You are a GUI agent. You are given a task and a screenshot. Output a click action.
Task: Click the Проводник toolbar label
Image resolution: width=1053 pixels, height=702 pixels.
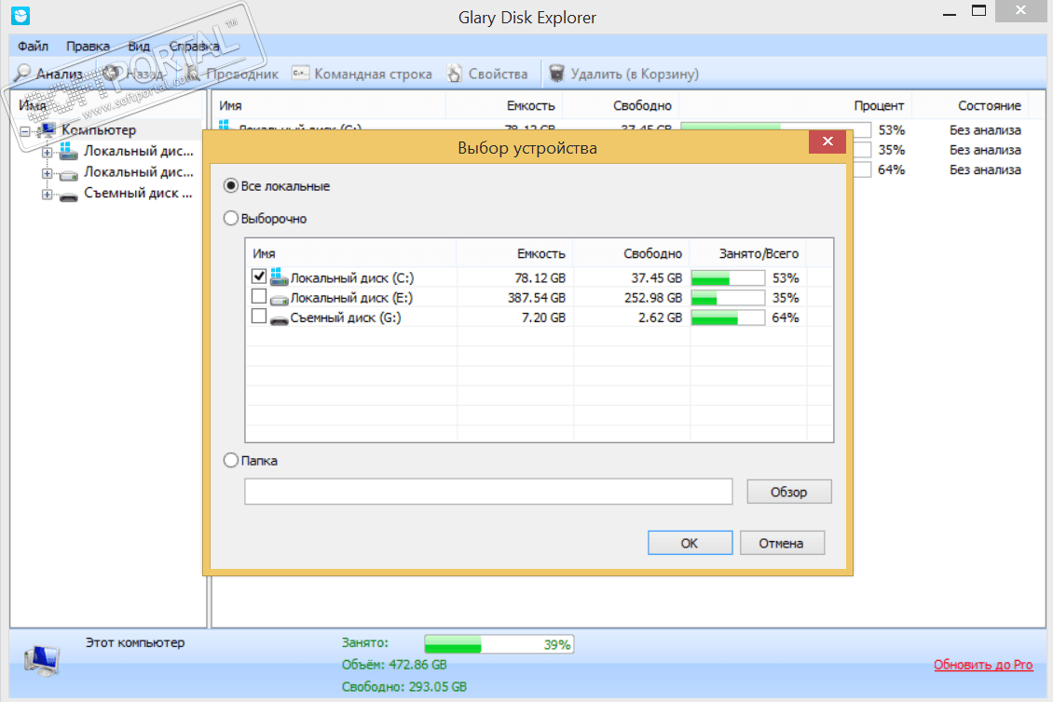coord(242,74)
